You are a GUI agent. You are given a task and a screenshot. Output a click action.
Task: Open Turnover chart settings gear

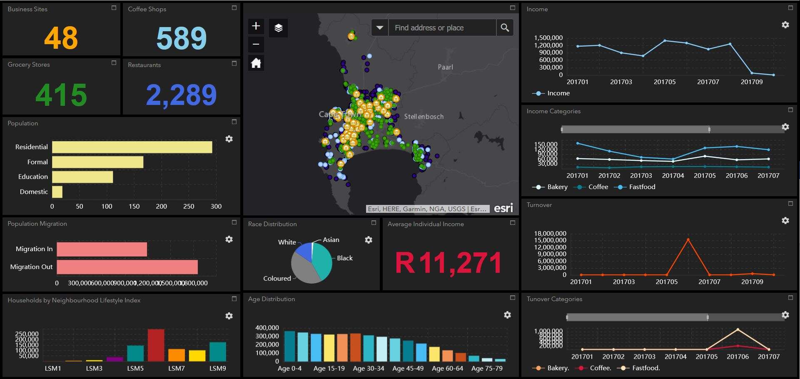click(785, 221)
